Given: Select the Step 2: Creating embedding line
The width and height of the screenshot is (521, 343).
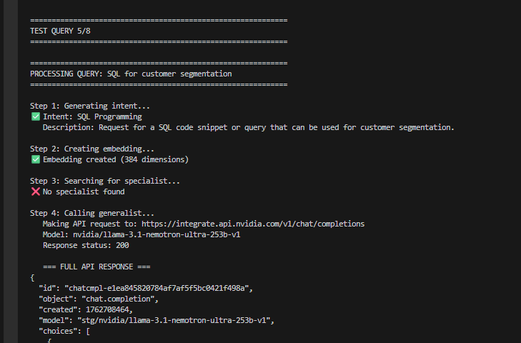Looking at the screenshot, I should (x=92, y=149).
